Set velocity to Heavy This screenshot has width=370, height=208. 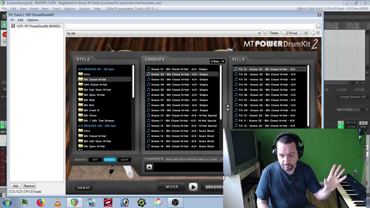click(x=124, y=160)
